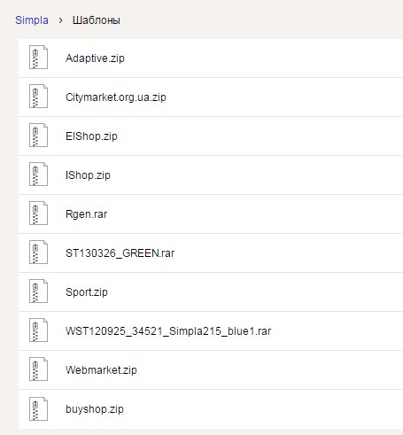Click the Citymarket.org.ua.zip archive icon
Screen dimensions: 403x435
(38, 96)
